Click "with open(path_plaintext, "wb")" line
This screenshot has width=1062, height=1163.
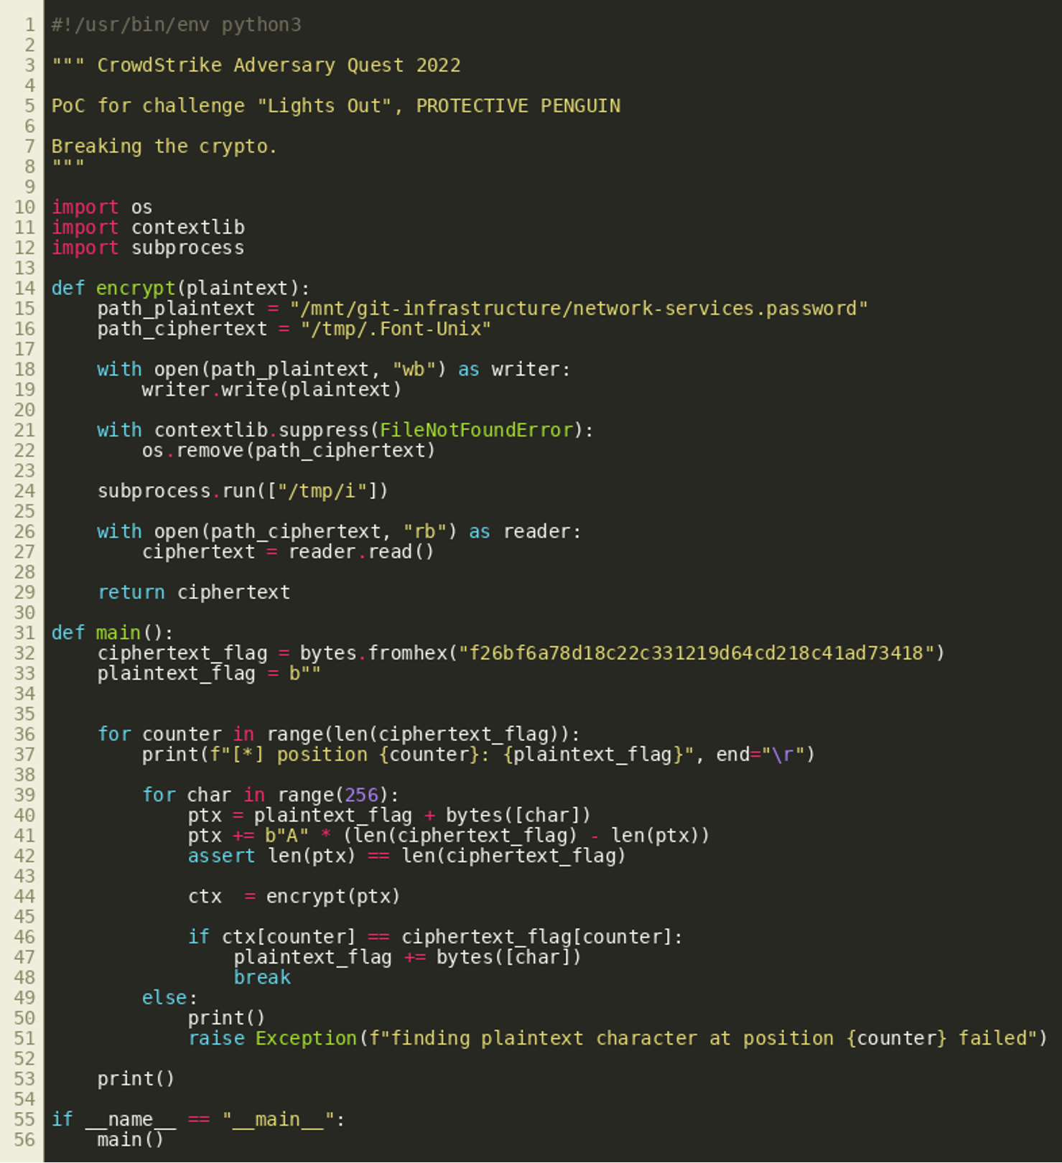[334, 370]
